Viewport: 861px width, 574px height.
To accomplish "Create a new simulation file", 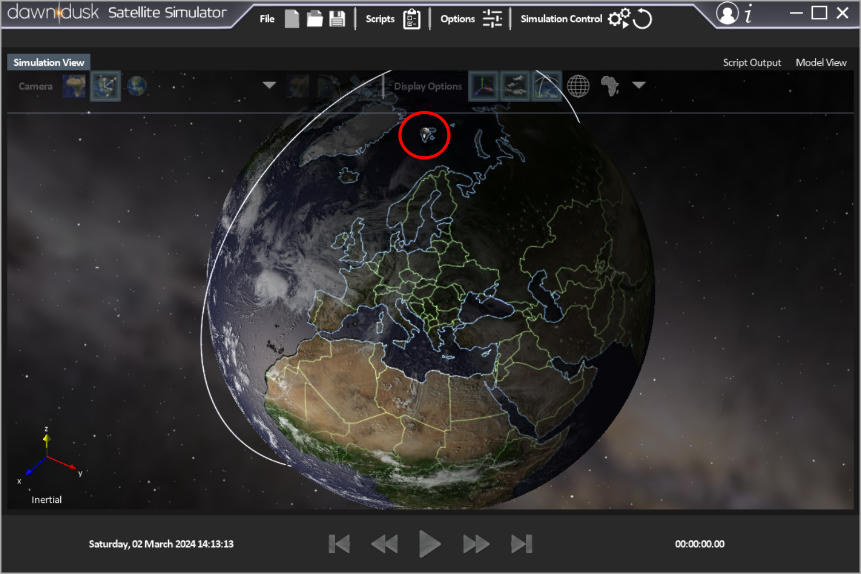I will pyautogui.click(x=292, y=19).
